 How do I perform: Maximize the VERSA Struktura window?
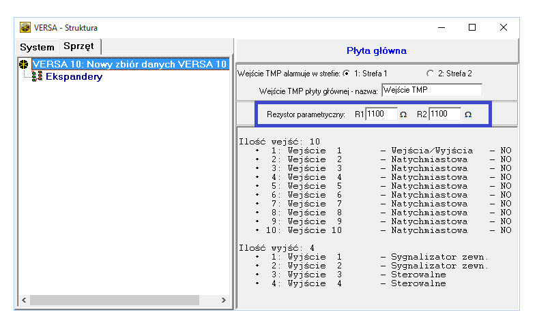472,28
